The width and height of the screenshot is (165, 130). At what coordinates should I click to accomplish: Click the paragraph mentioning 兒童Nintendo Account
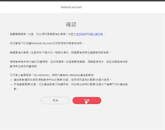click(x=47, y=43)
